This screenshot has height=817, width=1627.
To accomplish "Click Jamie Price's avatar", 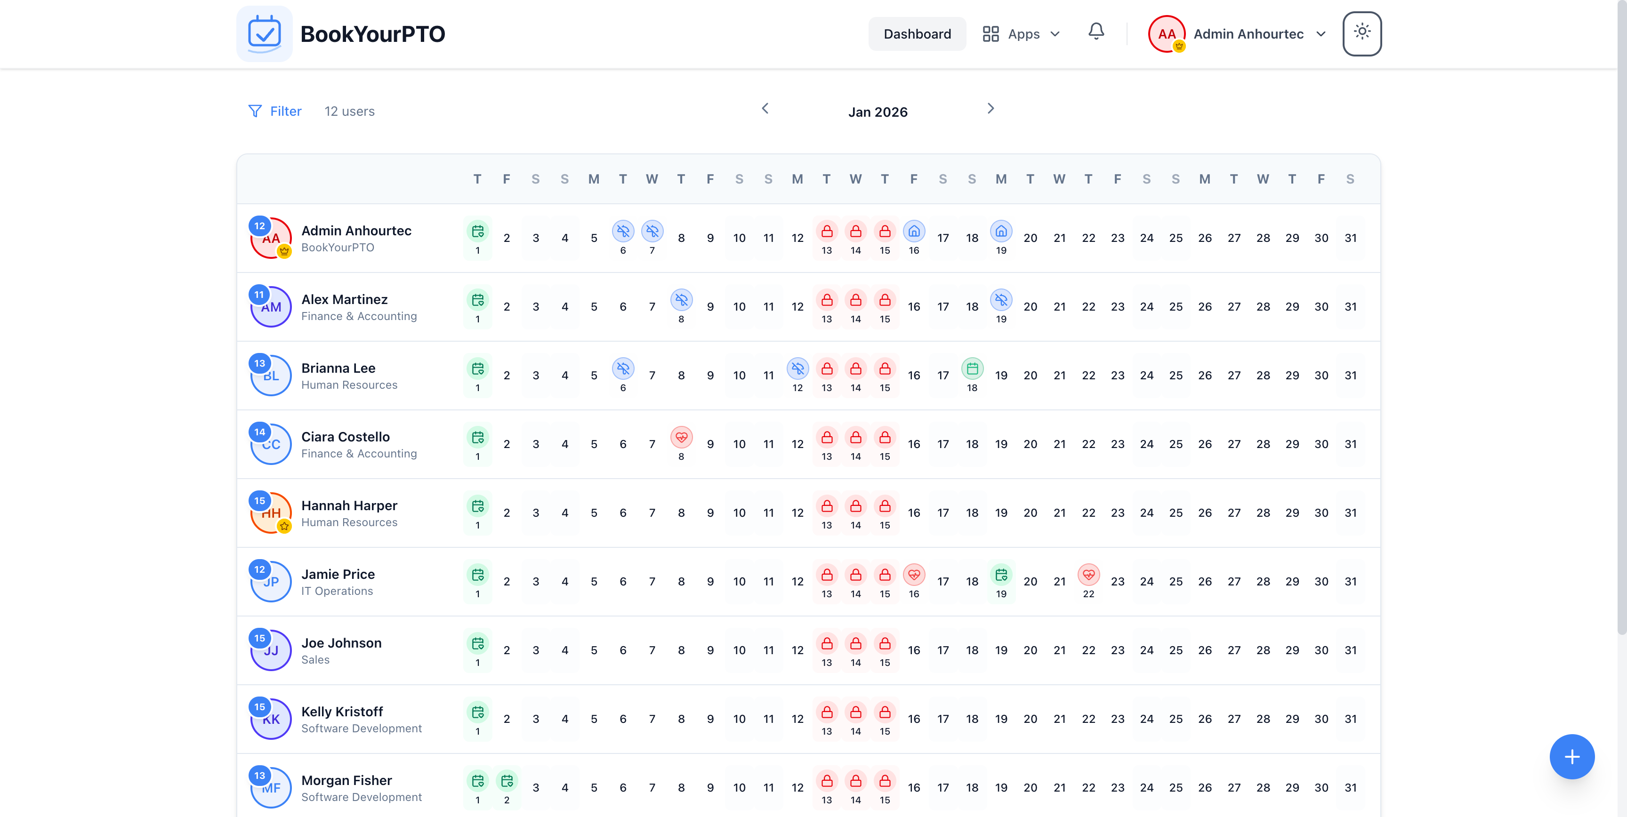I will 271,581.
